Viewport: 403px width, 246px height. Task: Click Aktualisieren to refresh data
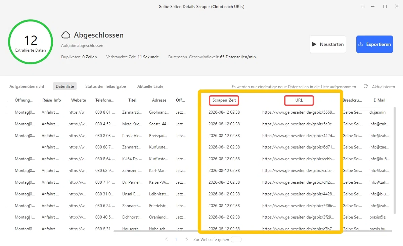[x=383, y=86]
